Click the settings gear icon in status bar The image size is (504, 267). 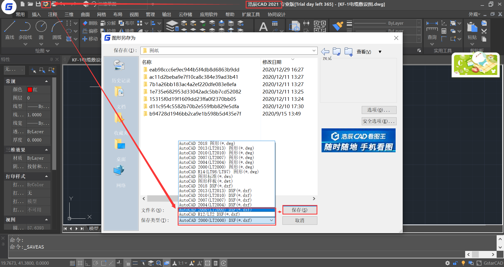click(x=448, y=263)
